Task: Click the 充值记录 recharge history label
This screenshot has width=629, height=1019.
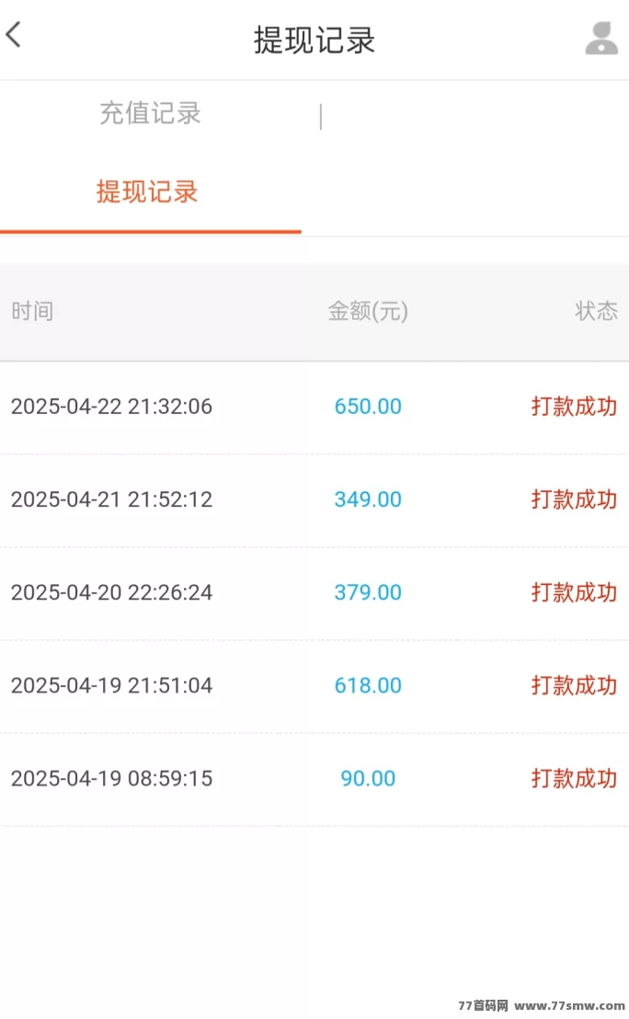Action: pyautogui.click(x=150, y=114)
